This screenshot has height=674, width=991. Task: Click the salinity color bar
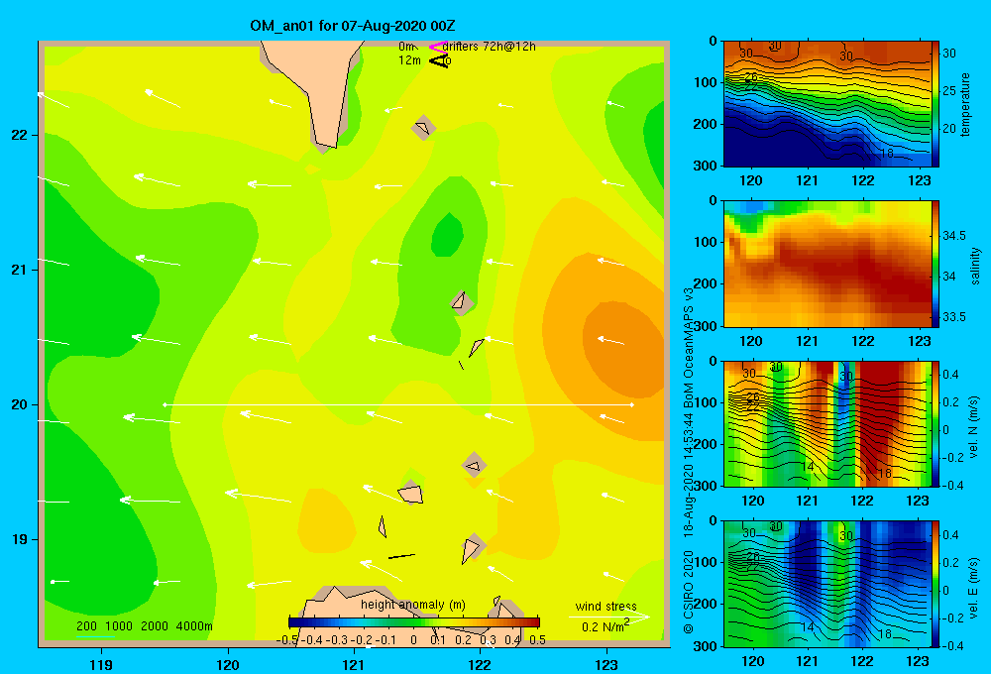coord(936,264)
